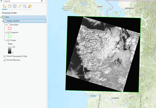Select World Hillshade layer name
This screenshot has width=156, height=108.
13,60
